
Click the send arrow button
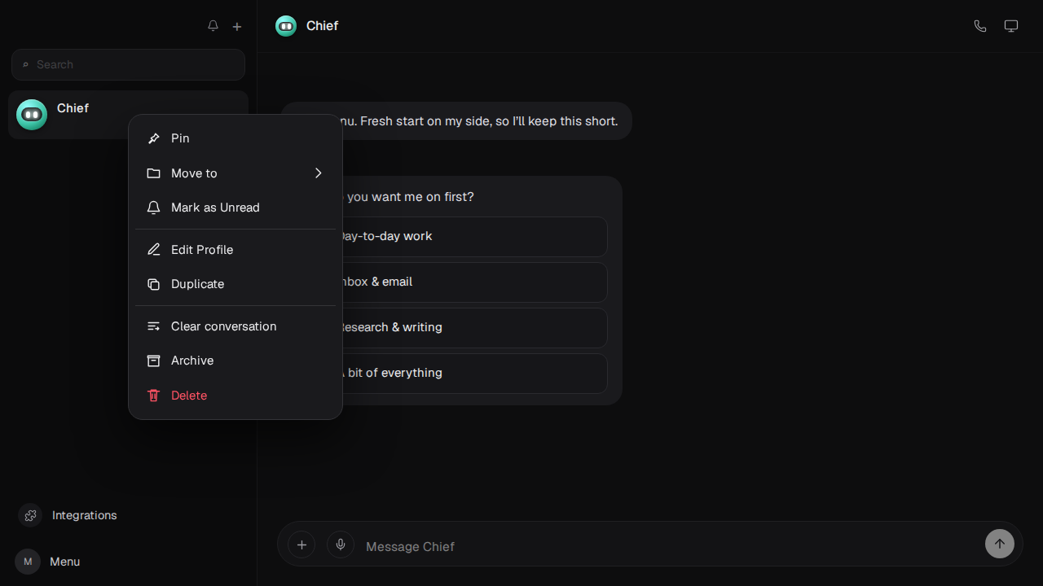coord(1000,544)
